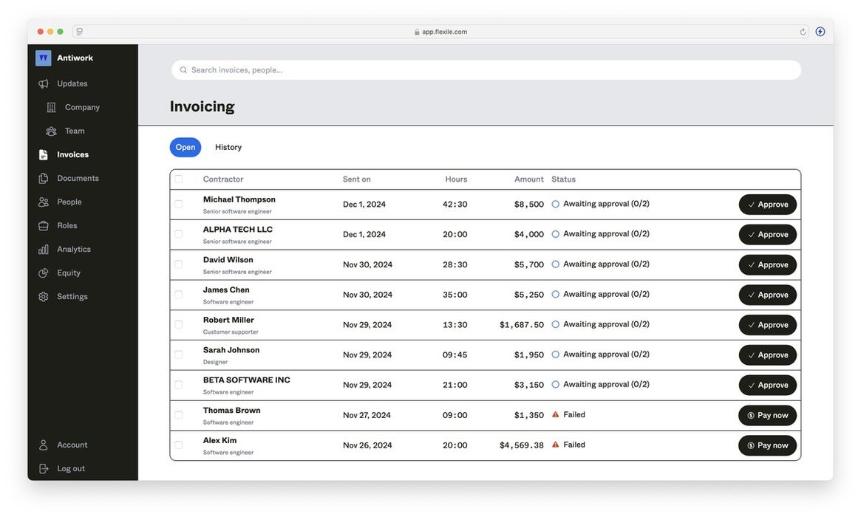Open the Documents icon in sidebar

coord(44,179)
